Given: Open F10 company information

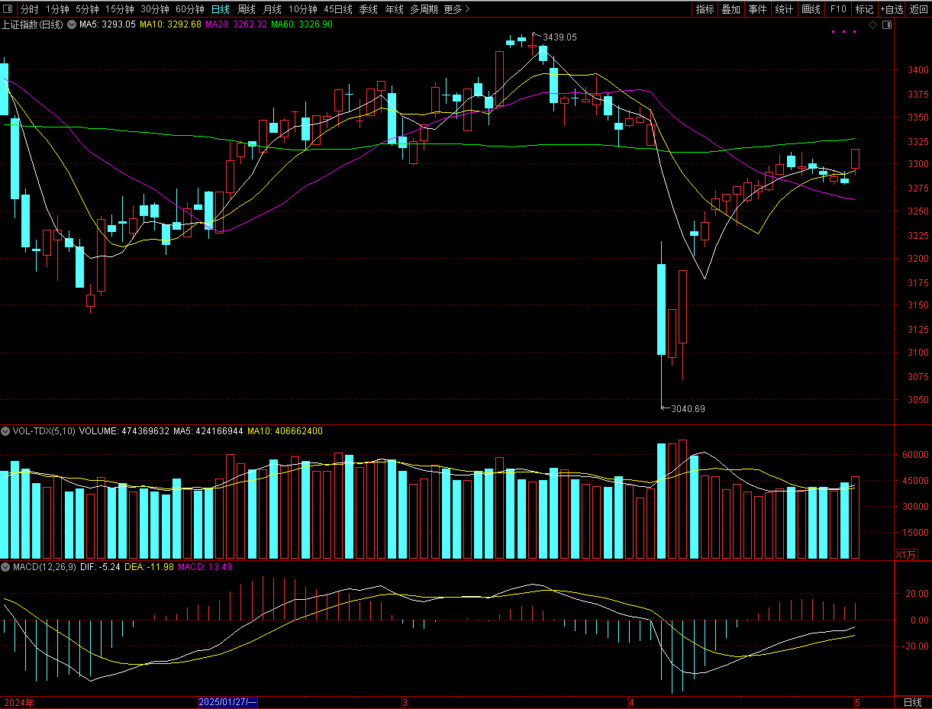Looking at the screenshot, I should coord(838,9).
